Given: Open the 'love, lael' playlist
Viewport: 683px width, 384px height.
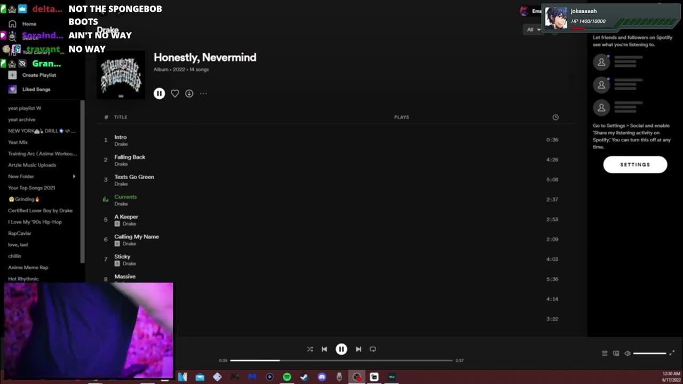Looking at the screenshot, I should pyautogui.click(x=18, y=244).
